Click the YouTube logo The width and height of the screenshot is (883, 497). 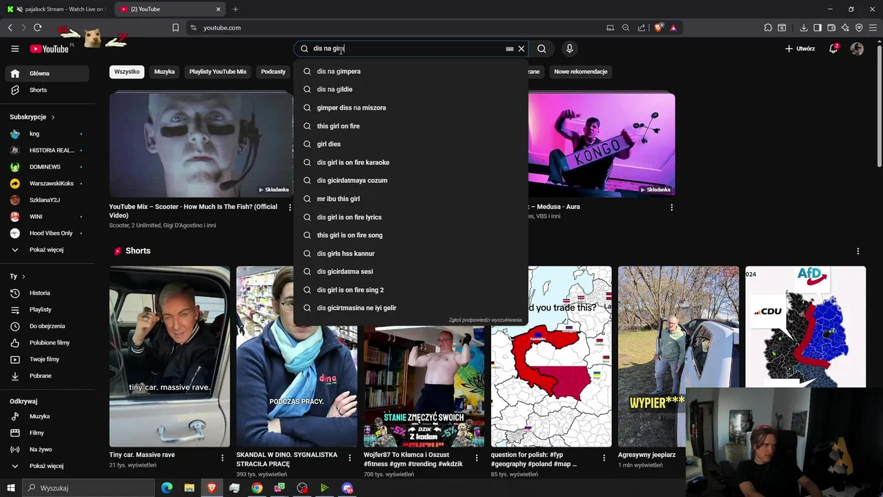[49, 49]
